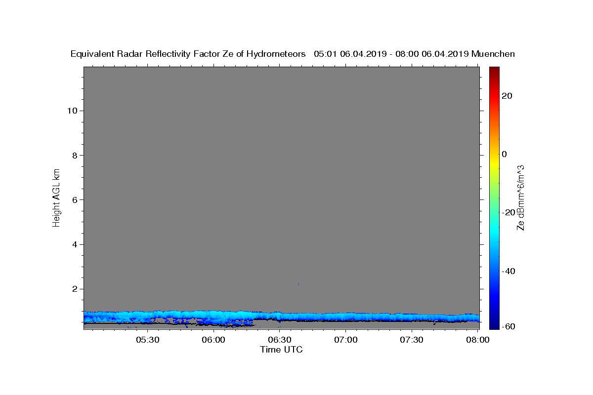Click the plot title 'Equivalent Radar Reflectivity Factor Ze of Hydrometeors'
The height and width of the screenshot is (395, 593).
188,54
